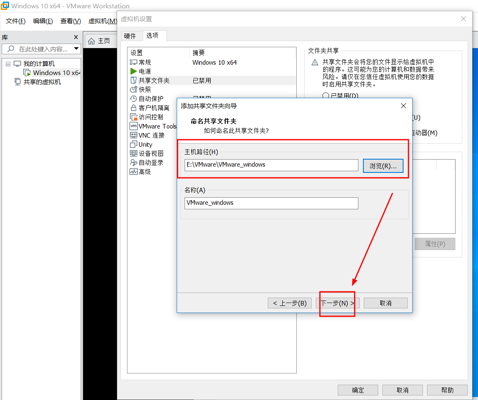The height and width of the screenshot is (400, 478).
Task: Click the Advanced (高级) icon
Action: pyautogui.click(x=133, y=172)
